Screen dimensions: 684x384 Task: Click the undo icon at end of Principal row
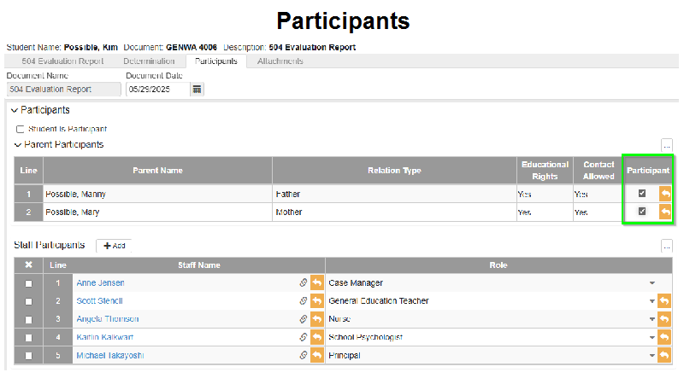(664, 356)
